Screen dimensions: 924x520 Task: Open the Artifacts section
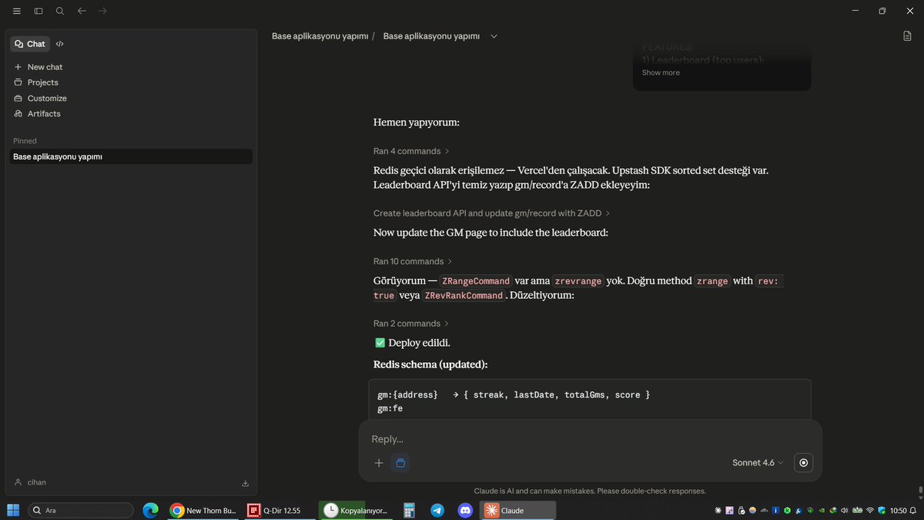click(43, 113)
